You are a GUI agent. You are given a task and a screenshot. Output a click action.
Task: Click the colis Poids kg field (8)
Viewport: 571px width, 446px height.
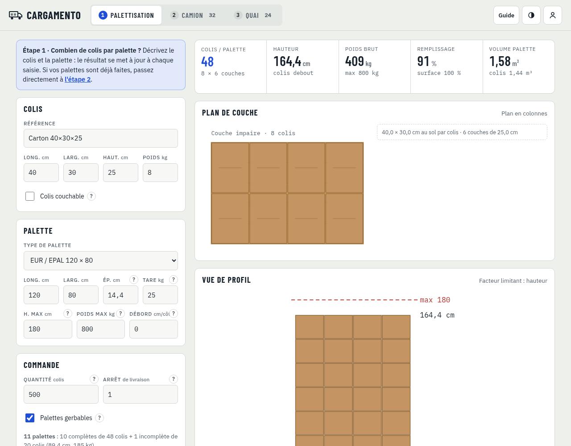click(160, 173)
